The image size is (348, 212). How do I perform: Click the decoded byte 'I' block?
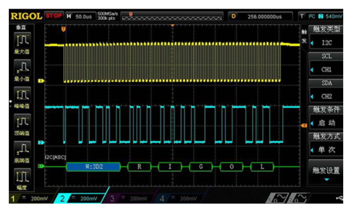[x=170, y=167]
